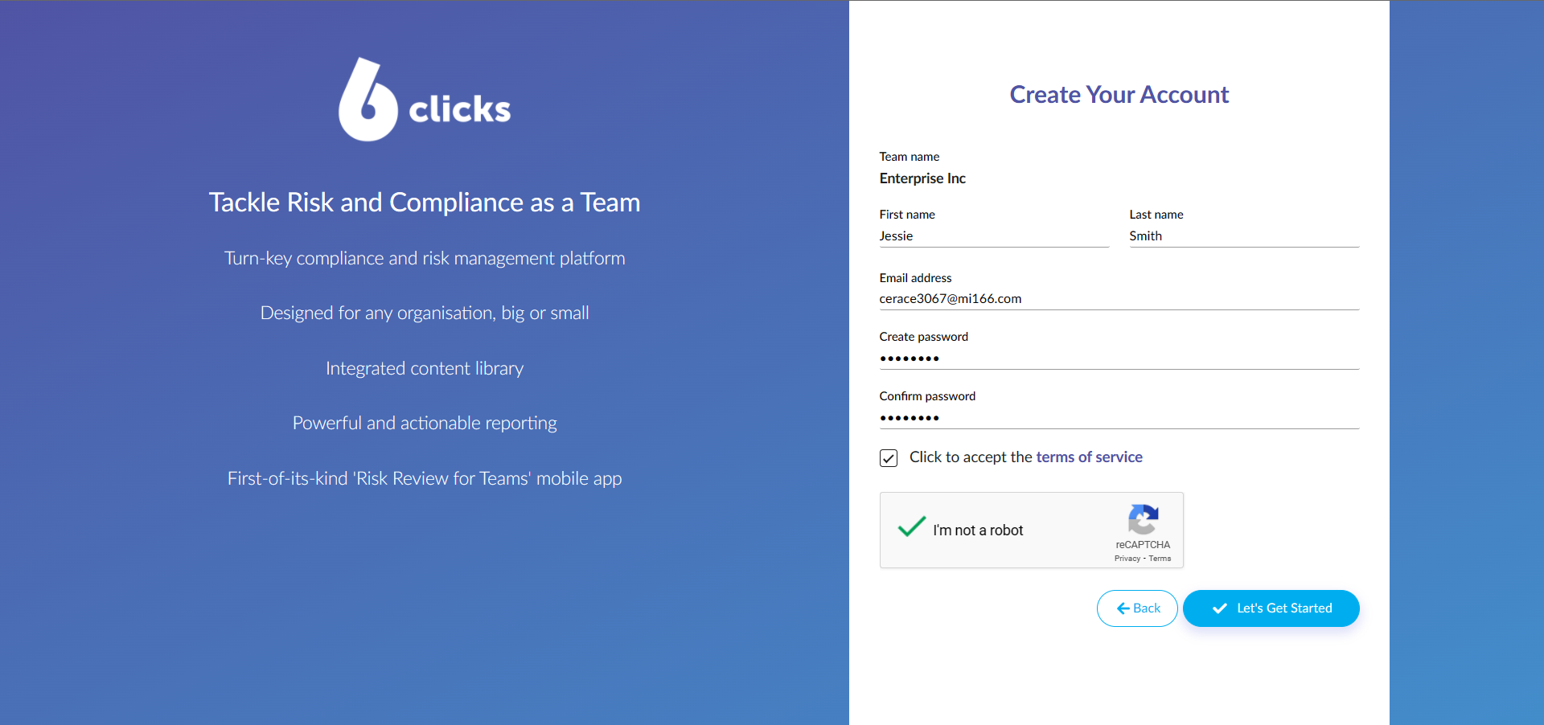Click 'Risk Review for Teams' mobile app text

tap(425, 479)
